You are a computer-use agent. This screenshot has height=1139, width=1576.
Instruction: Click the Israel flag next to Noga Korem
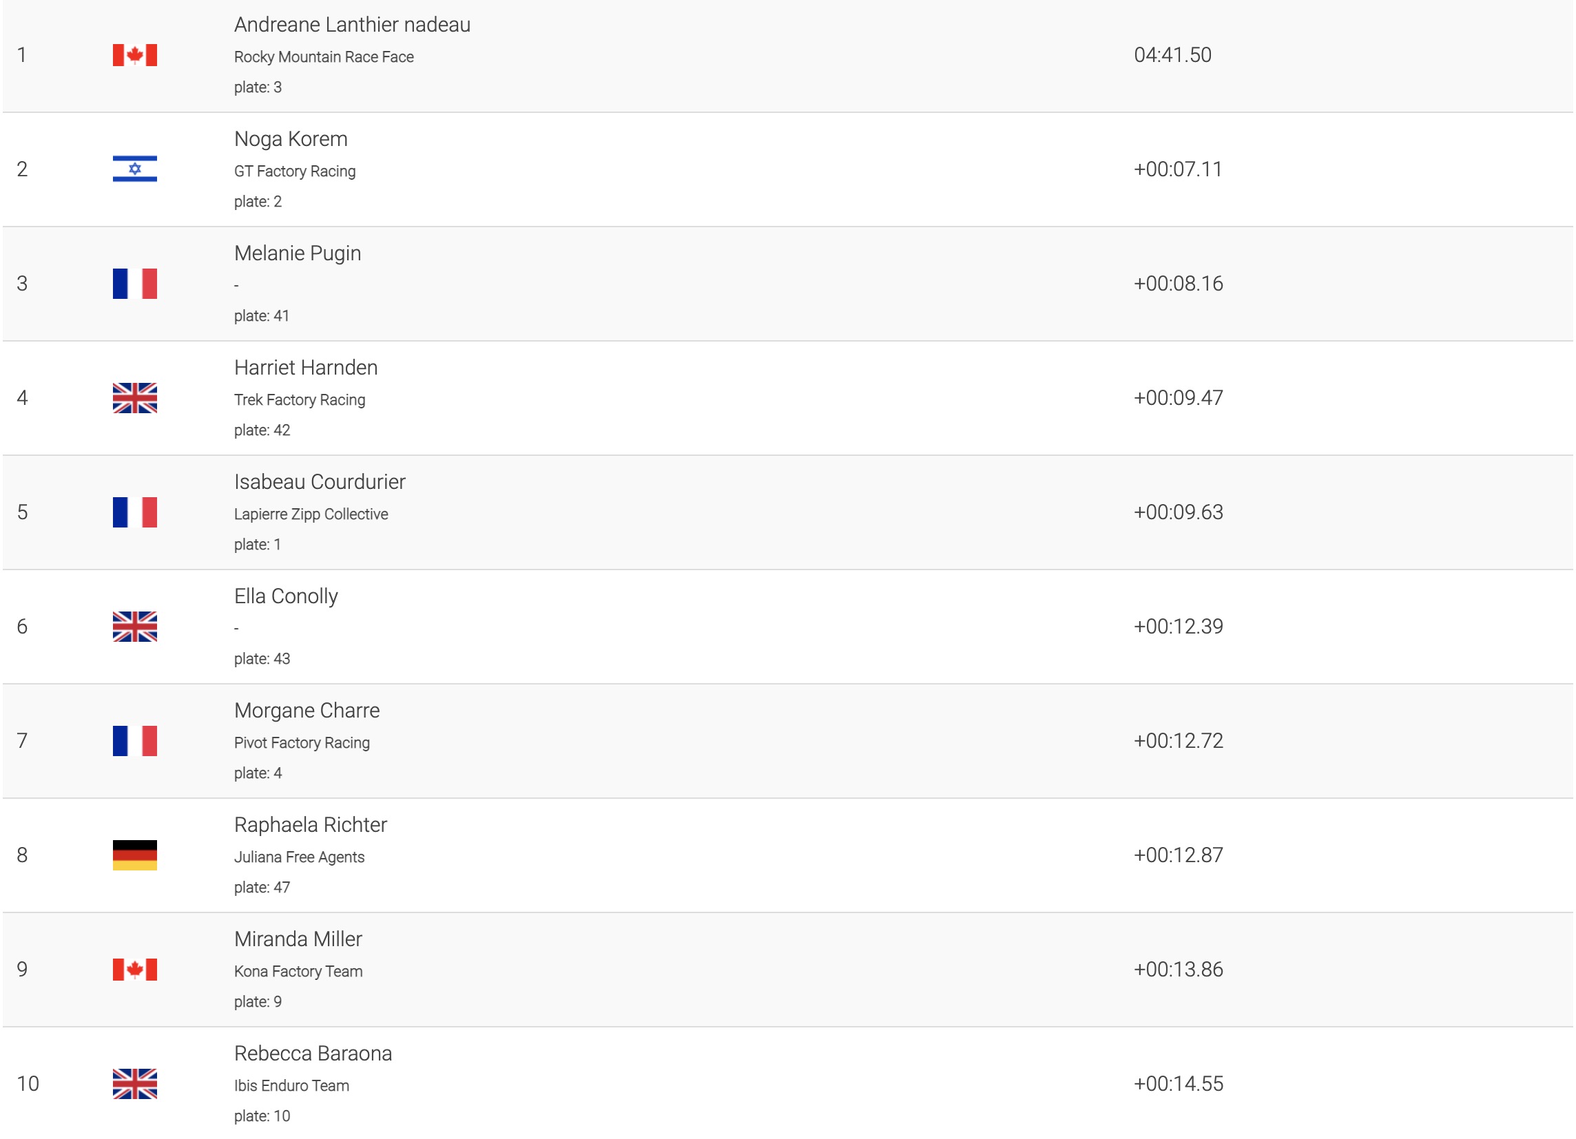135,169
